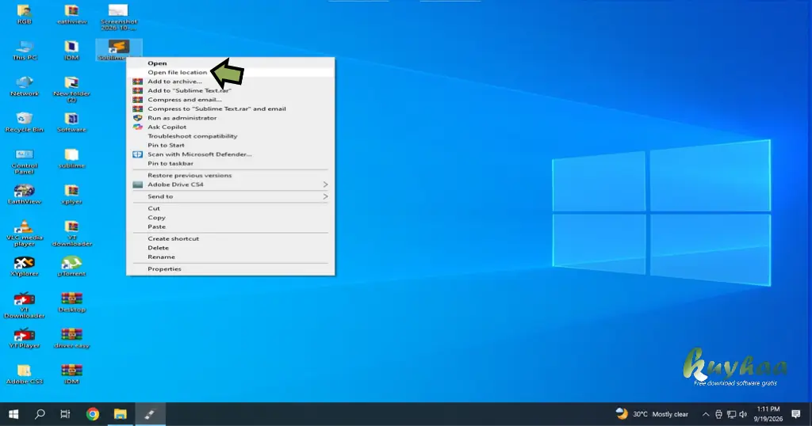The image size is (812, 426).
Task: Choose Scan with Microsoft Defender...
Action: point(231,154)
